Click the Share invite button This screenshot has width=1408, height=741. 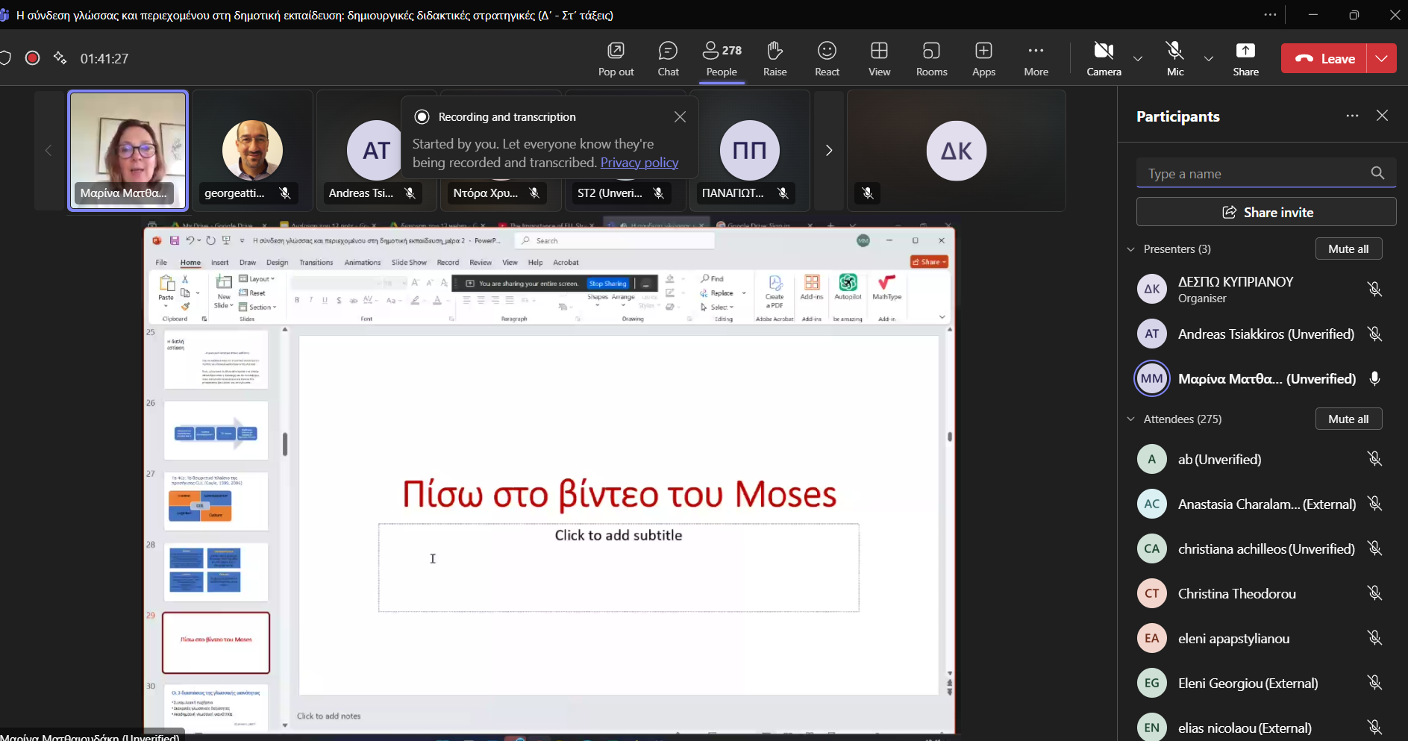[x=1266, y=212]
